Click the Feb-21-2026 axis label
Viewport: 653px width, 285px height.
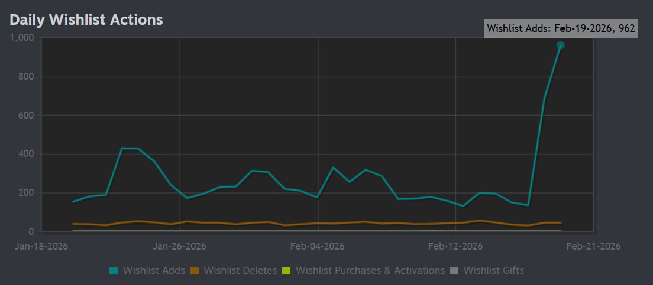tap(593, 246)
